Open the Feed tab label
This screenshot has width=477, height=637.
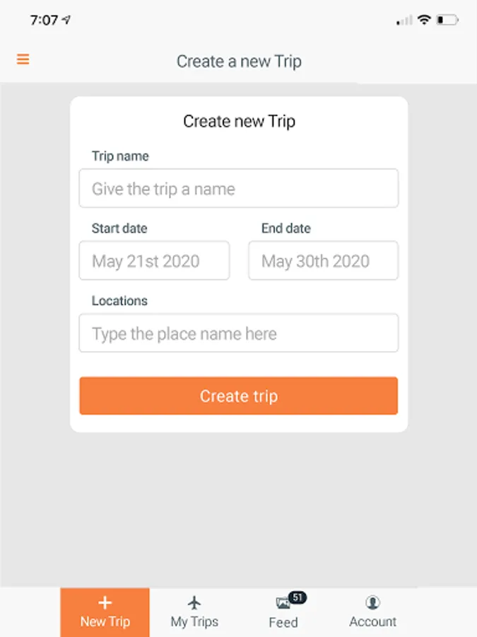click(283, 623)
